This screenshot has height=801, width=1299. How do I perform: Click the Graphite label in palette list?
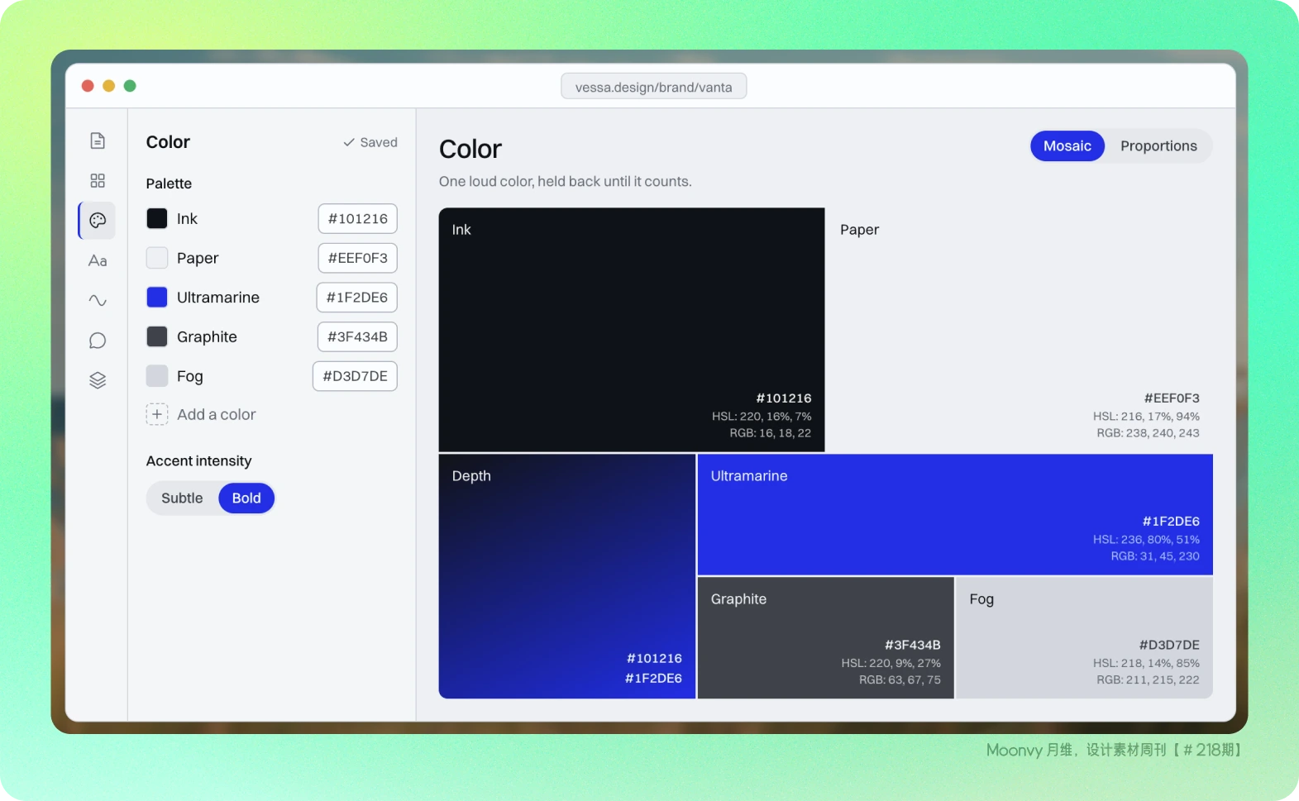pyautogui.click(x=207, y=336)
